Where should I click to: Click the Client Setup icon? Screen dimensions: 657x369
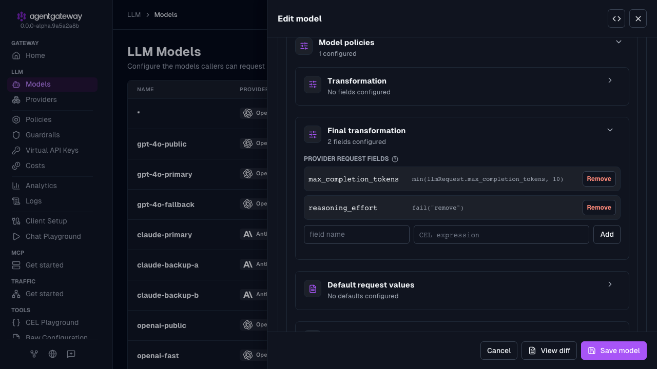[16, 221]
